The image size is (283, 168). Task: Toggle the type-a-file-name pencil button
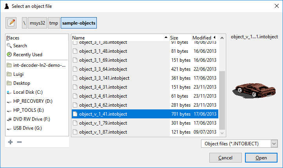pos(11,23)
